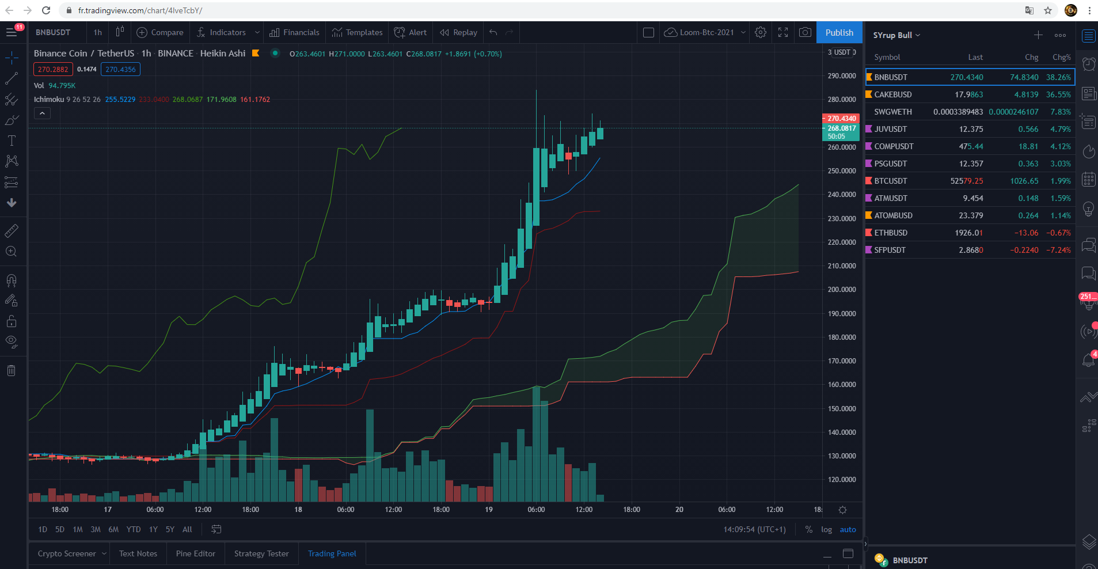Take a chart snapshot with camera icon
Viewport: 1098px width, 569px height.
coord(805,32)
